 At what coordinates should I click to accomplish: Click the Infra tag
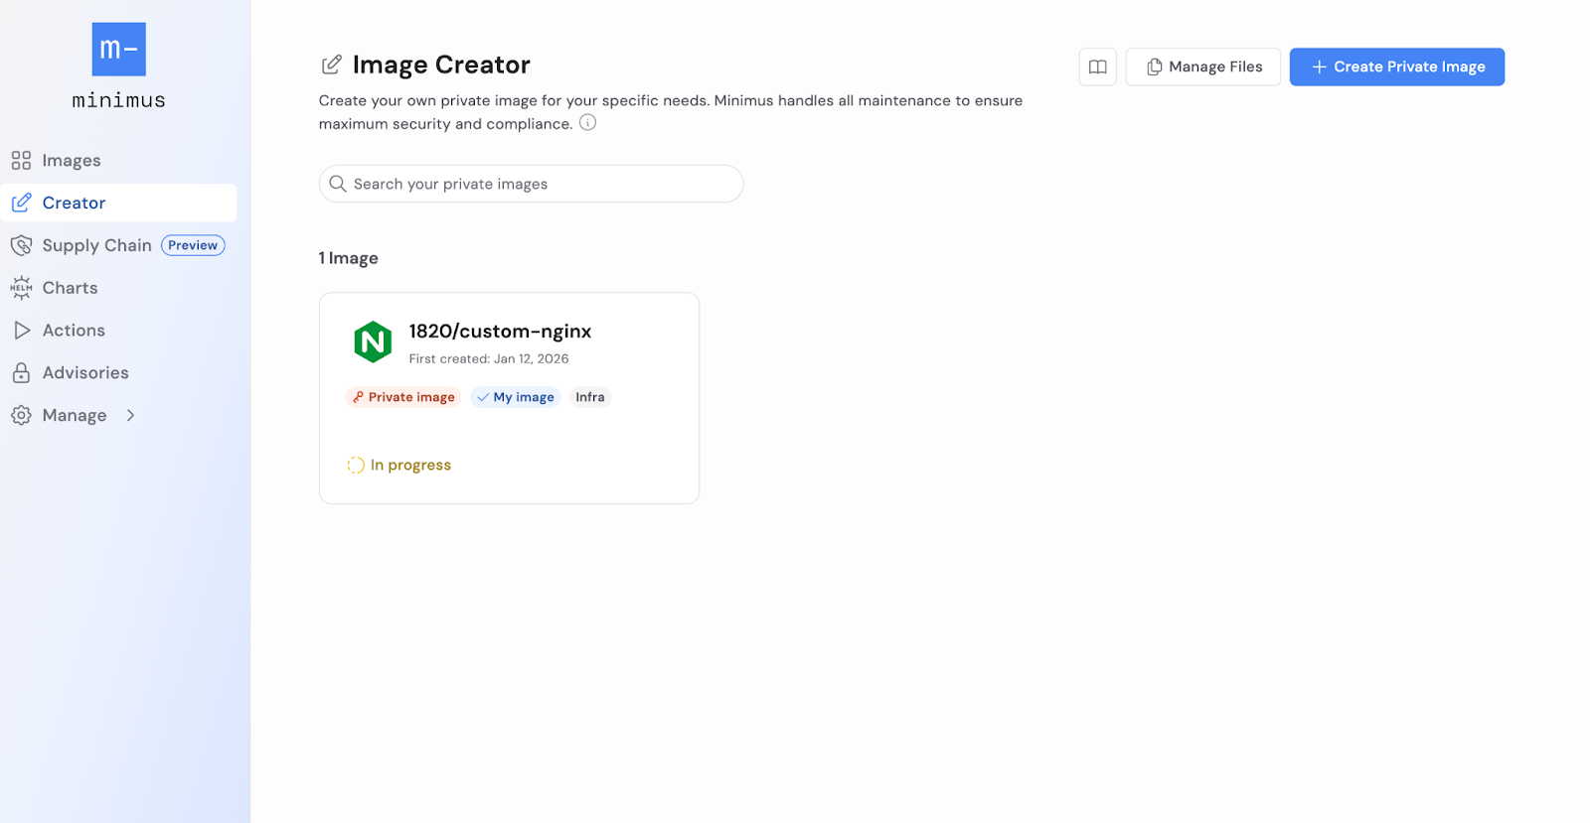point(590,397)
